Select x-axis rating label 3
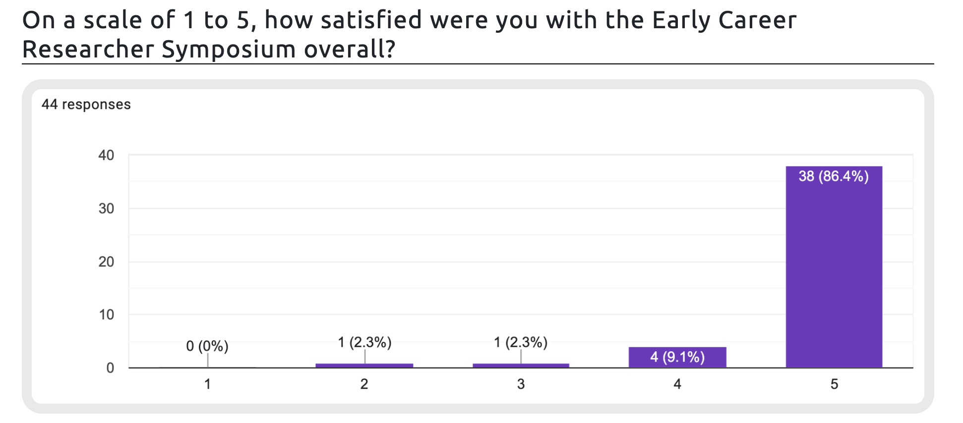This screenshot has width=963, height=423. pyautogui.click(x=521, y=384)
